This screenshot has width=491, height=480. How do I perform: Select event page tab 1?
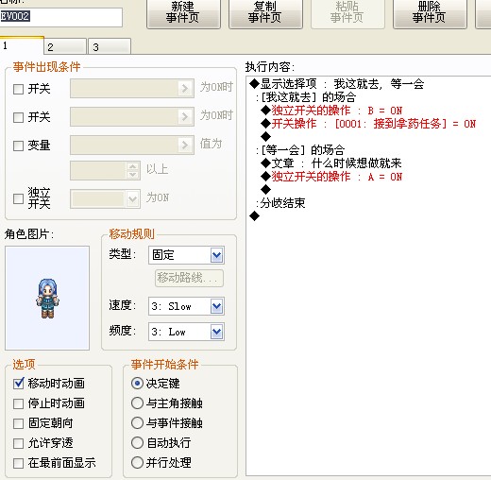tap(22, 45)
